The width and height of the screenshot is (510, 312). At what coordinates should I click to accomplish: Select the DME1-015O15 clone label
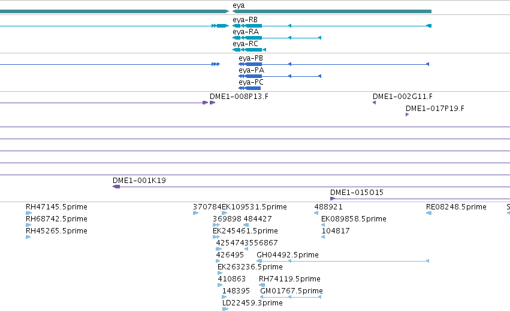pos(357,193)
